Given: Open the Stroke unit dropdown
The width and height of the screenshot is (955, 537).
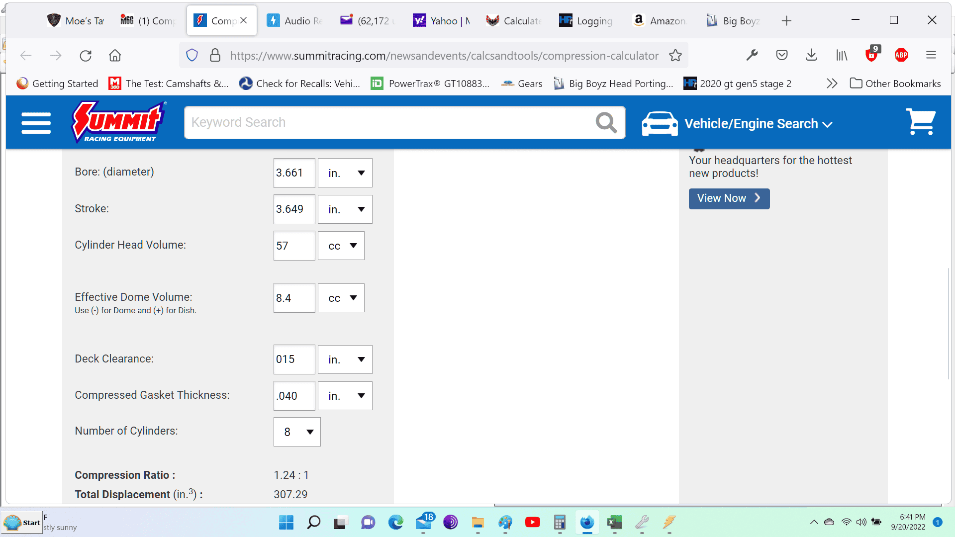Looking at the screenshot, I should tap(345, 209).
